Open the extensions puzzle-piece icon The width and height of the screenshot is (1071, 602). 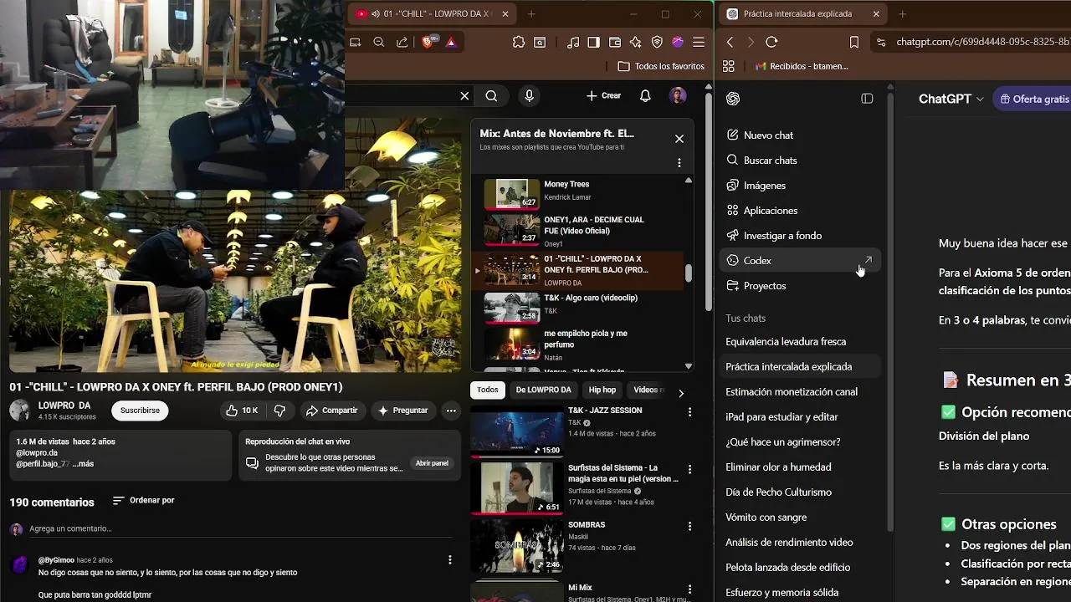click(x=519, y=42)
